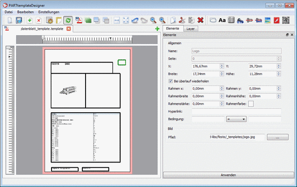The width and height of the screenshot is (297, 187).
Task: Insert a table element
Action: [x=231, y=20]
